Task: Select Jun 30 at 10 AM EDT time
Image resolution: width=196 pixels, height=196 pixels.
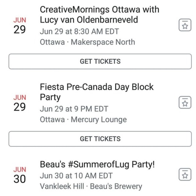Action: coord(76,176)
